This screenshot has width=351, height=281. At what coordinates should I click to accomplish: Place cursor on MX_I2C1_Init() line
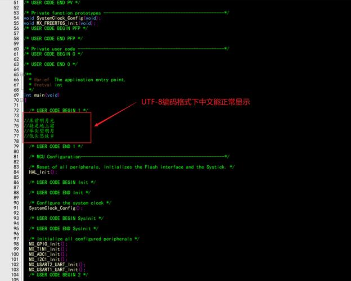(x=48, y=259)
